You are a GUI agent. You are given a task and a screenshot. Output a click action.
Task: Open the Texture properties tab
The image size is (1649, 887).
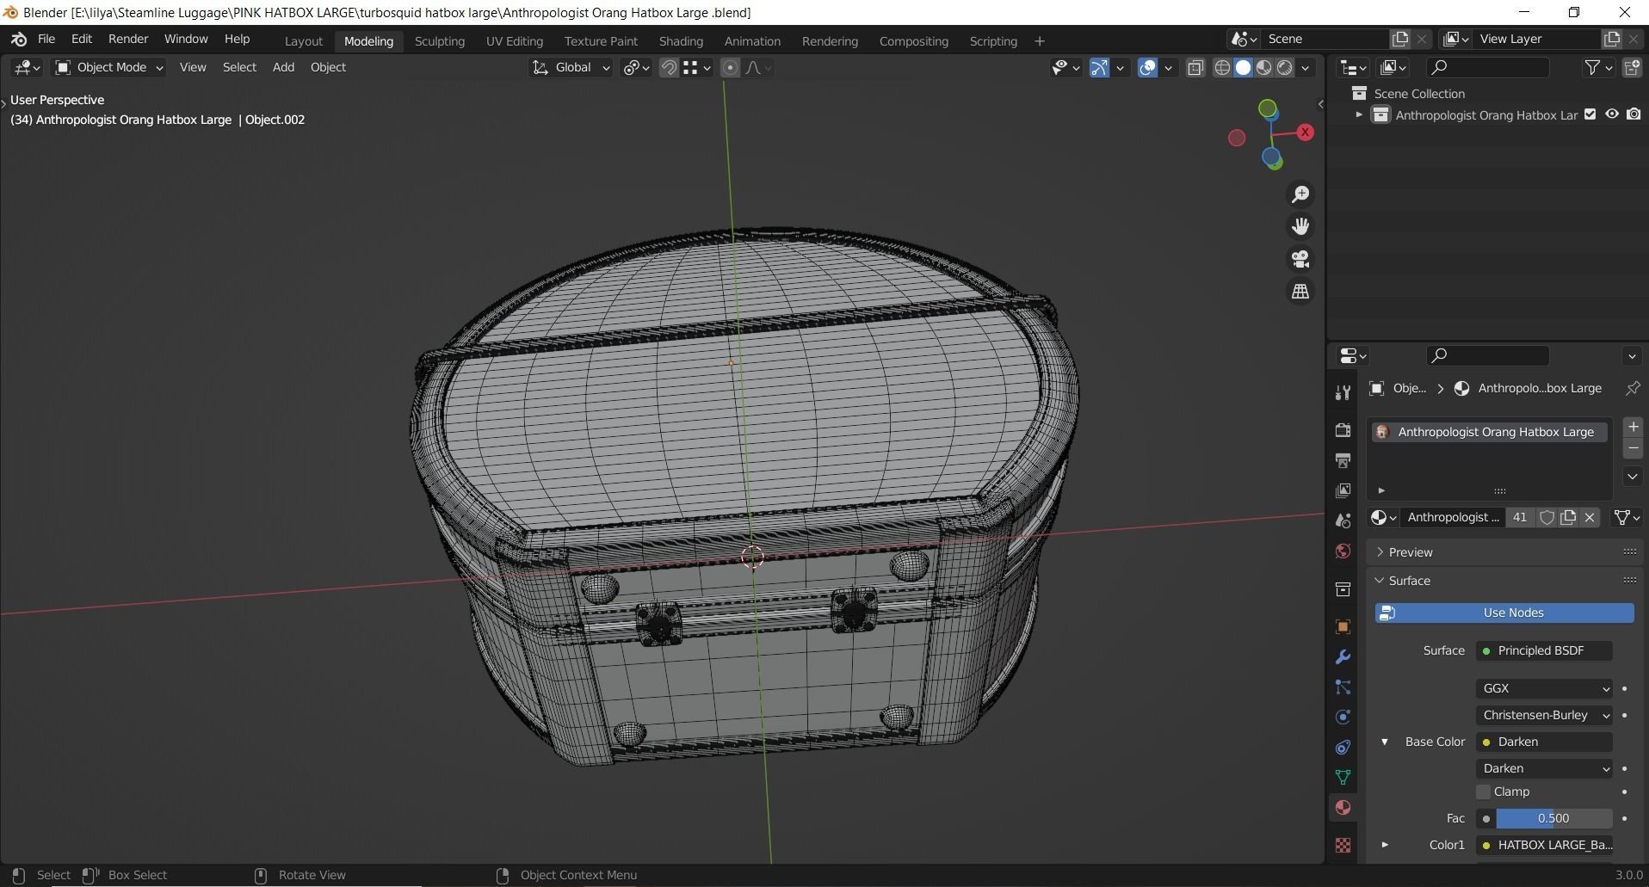1343,845
